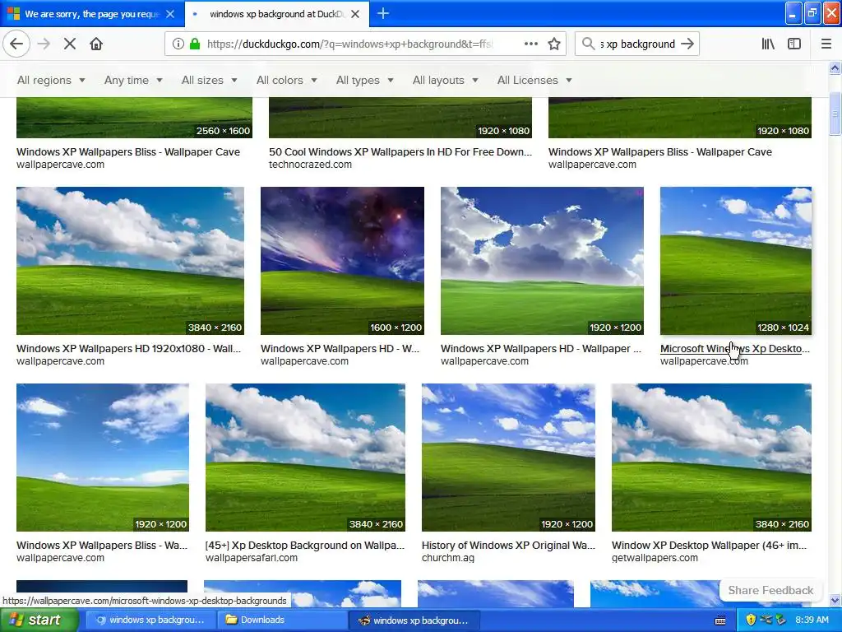The width and height of the screenshot is (842, 632).
Task: Click the on-screen keyboard tray icon
Action: coord(720,620)
